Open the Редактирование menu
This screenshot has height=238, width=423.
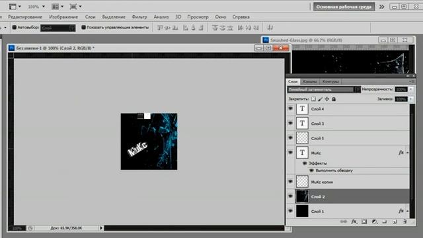coord(25,17)
